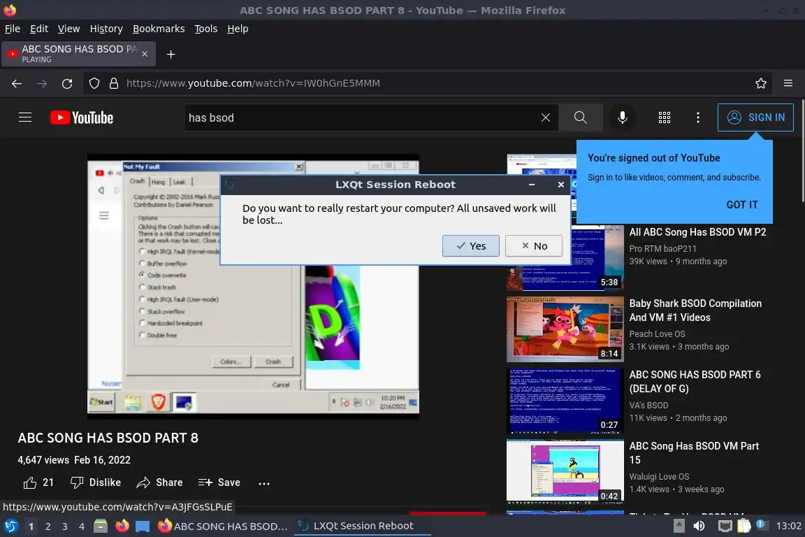This screenshot has height=537, width=805.
Task: Open the Tools menu
Action: pos(206,29)
